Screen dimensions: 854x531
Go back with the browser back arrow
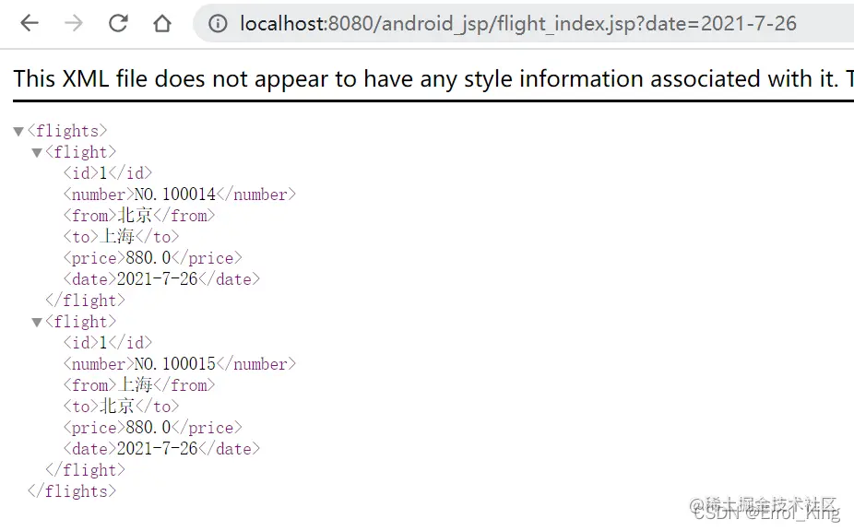pyautogui.click(x=30, y=23)
